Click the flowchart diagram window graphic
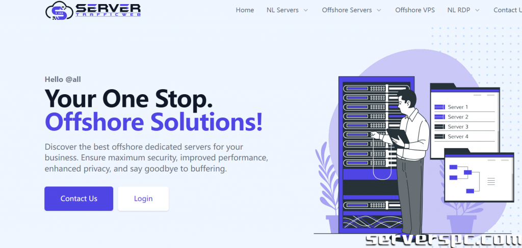This screenshot has height=248, width=522. 478,175
